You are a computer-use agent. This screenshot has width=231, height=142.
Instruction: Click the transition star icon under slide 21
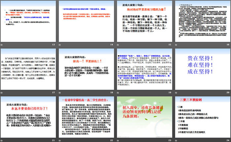point(2,141)
